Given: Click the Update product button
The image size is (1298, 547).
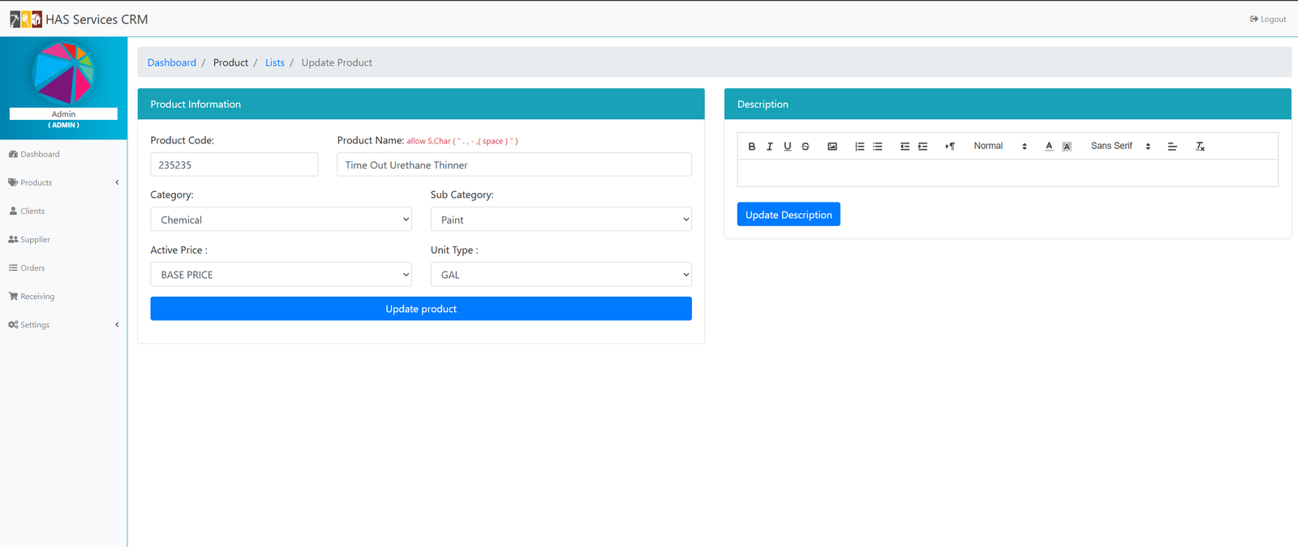Looking at the screenshot, I should [x=420, y=309].
